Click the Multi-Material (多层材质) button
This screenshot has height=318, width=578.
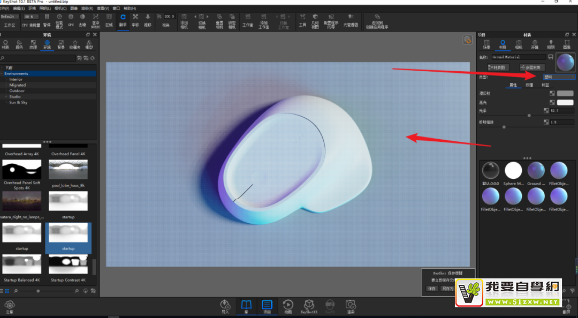pyautogui.click(x=532, y=67)
